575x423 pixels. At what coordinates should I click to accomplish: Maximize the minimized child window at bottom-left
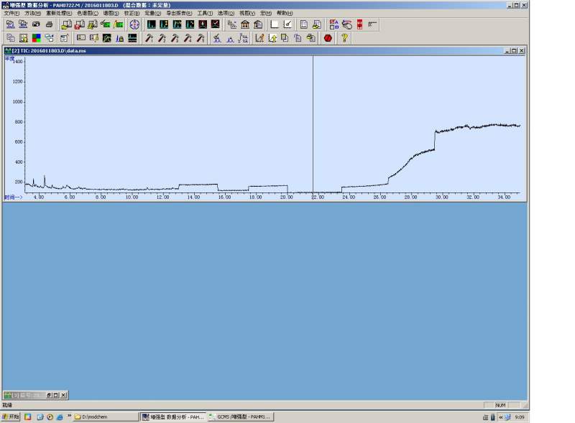(56, 395)
